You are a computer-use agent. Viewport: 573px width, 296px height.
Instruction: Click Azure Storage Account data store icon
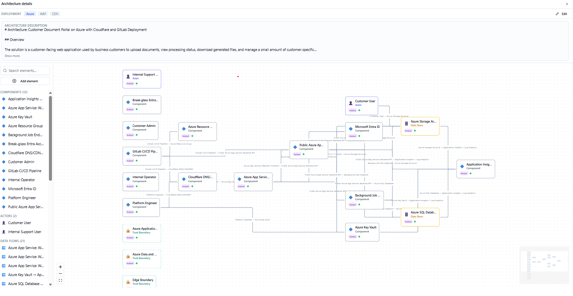pos(406,123)
